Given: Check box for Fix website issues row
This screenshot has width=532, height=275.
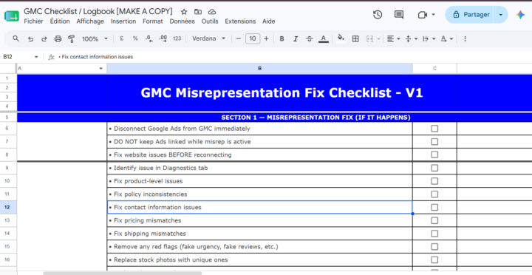Looking at the screenshot, I should click(434, 155).
